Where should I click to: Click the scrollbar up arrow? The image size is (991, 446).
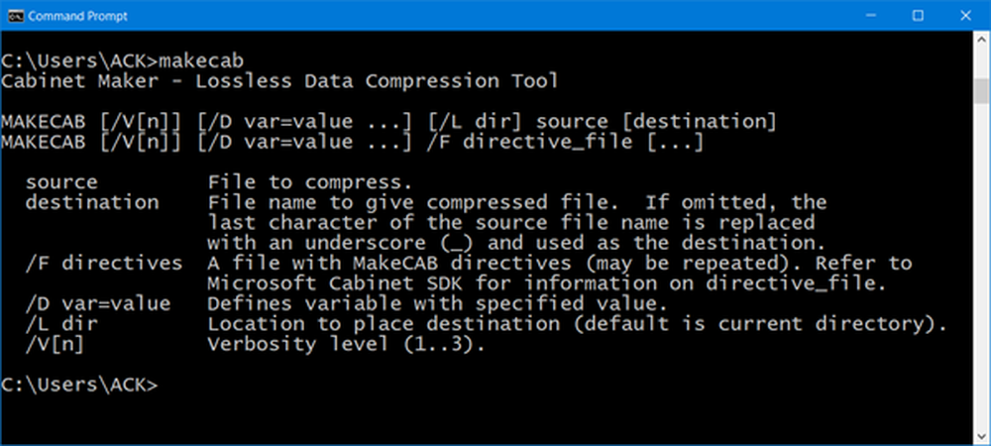tap(982, 42)
